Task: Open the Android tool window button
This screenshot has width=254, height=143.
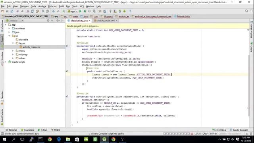Action: [x=27, y=130]
